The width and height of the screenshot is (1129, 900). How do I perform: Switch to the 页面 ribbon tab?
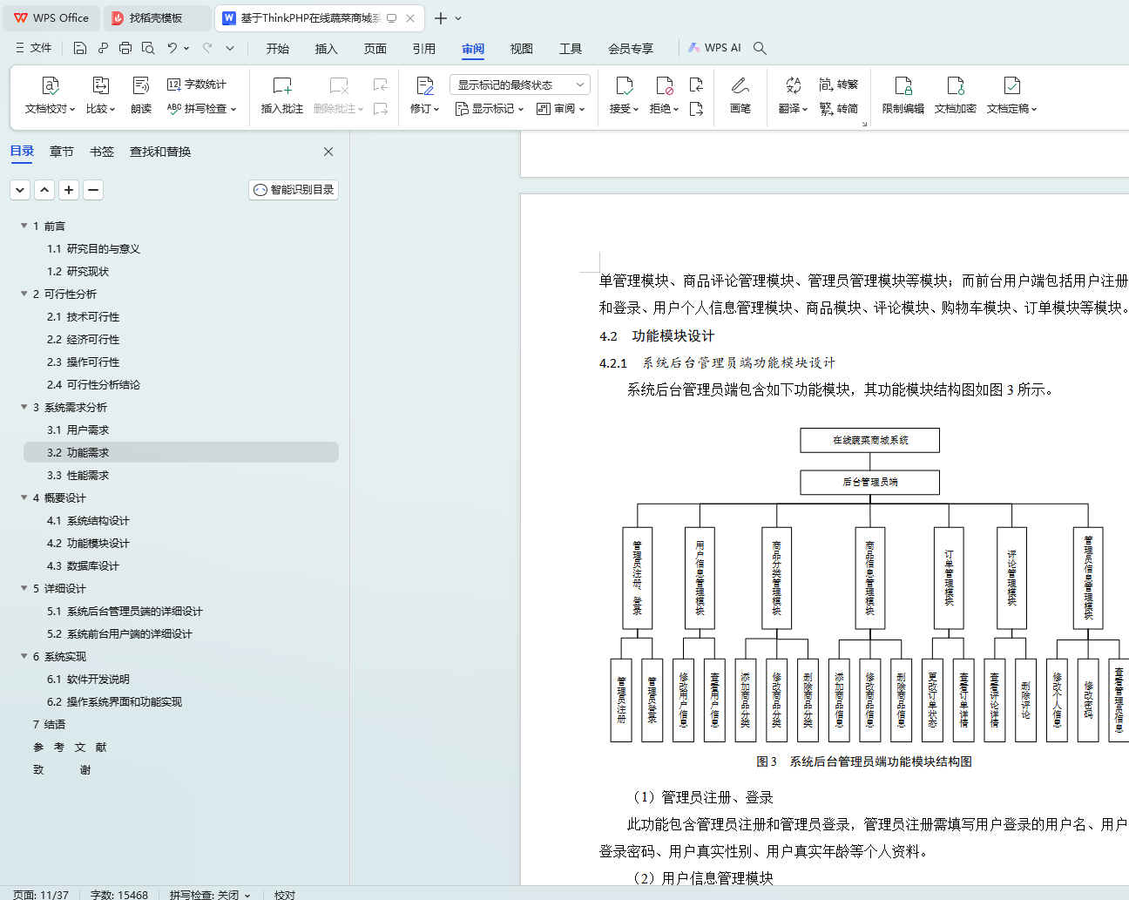tap(375, 49)
